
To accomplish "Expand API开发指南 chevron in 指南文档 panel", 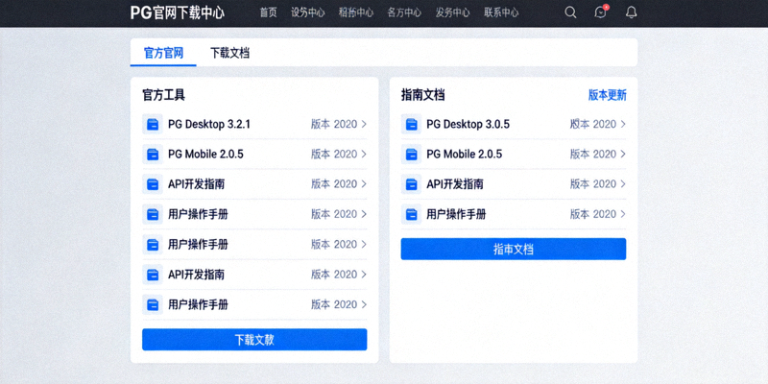I will tap(622, 184).
